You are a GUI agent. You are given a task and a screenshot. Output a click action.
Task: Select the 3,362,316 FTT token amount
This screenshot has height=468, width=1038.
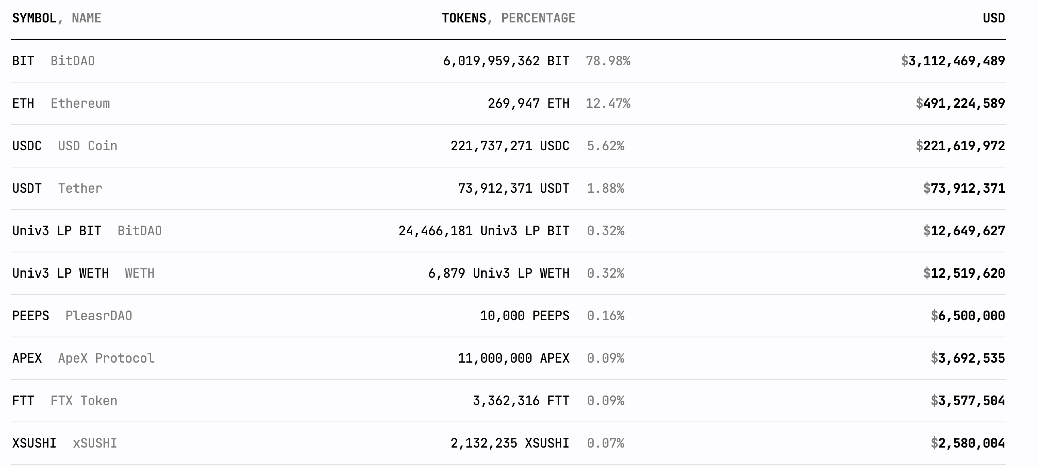coord(521,401)
